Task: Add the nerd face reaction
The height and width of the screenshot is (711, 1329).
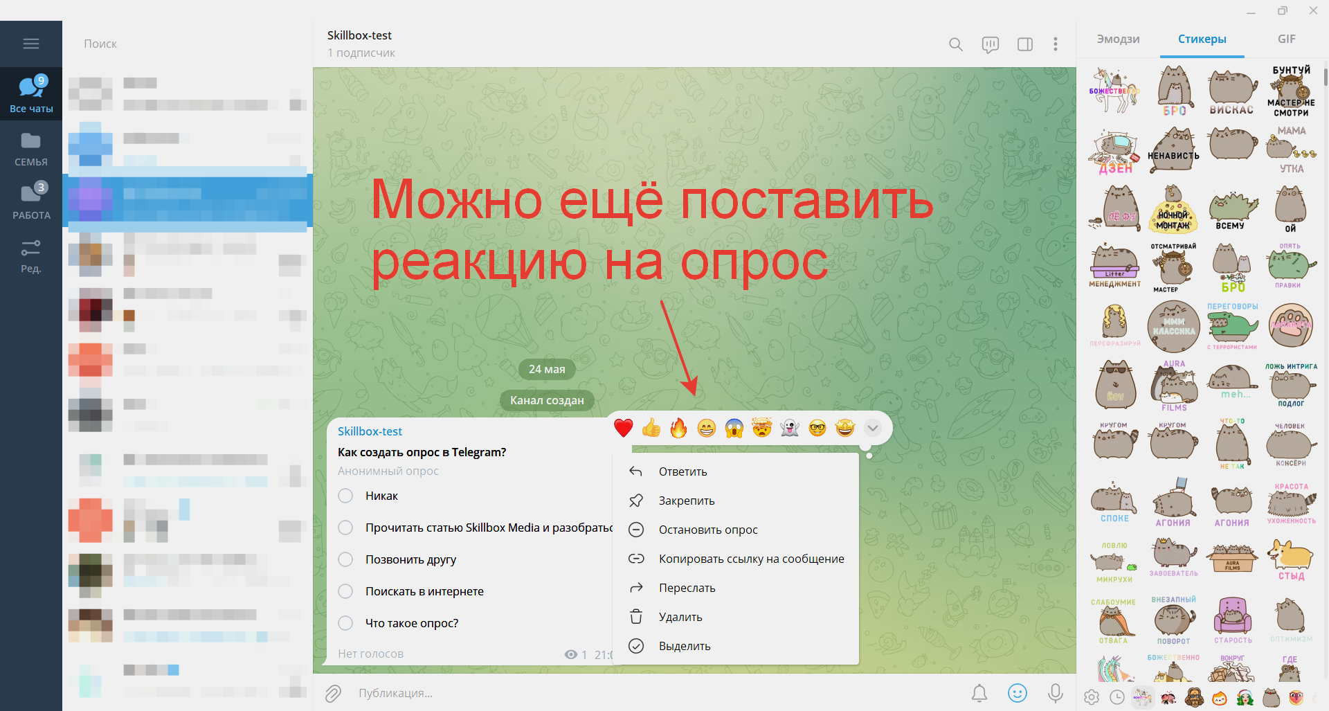Action: coord(817,428)
